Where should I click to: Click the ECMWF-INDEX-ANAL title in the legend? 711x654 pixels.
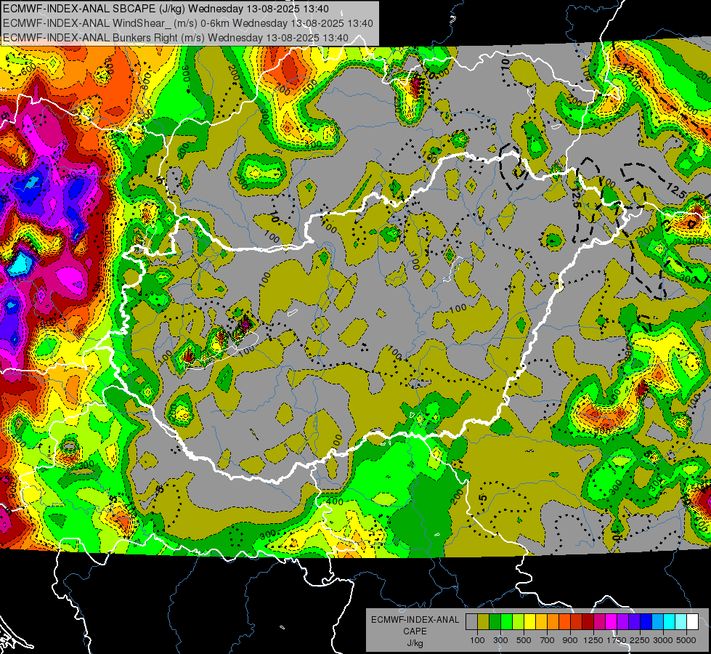415,620
